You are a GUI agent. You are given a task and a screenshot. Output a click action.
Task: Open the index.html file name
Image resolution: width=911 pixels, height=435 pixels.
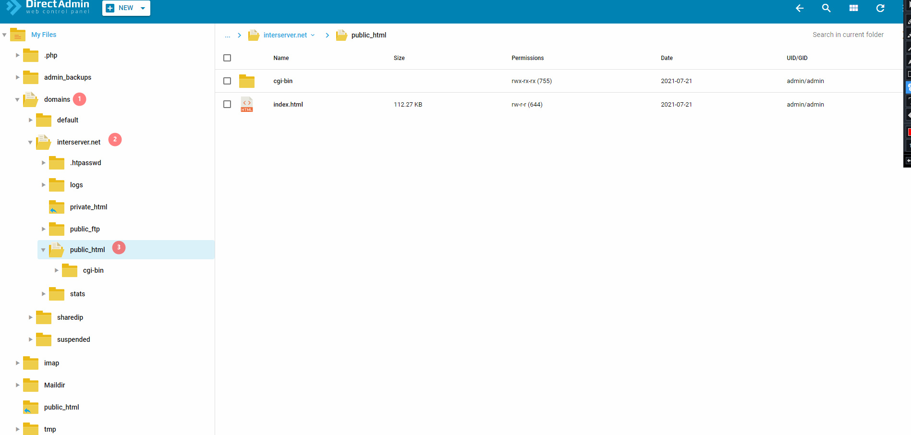288,104
